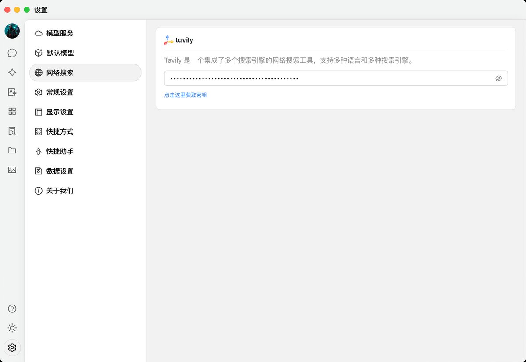This screenshot has width=526, height=362.
Task: Open the help question mark icon
Action: click(12, 309)
